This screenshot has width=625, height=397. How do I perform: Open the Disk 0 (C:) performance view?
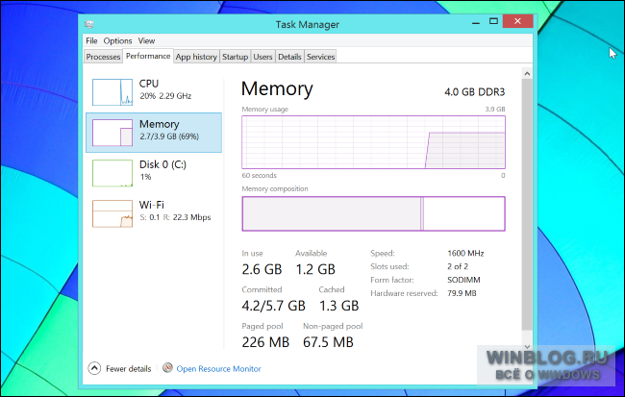pos(154,173)
